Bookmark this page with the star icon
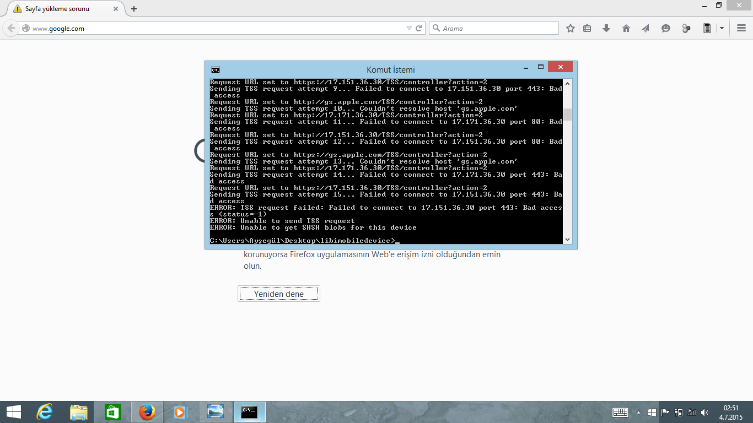Image resolution: width=753 pixels, height=423 pixels. point(571,28)
